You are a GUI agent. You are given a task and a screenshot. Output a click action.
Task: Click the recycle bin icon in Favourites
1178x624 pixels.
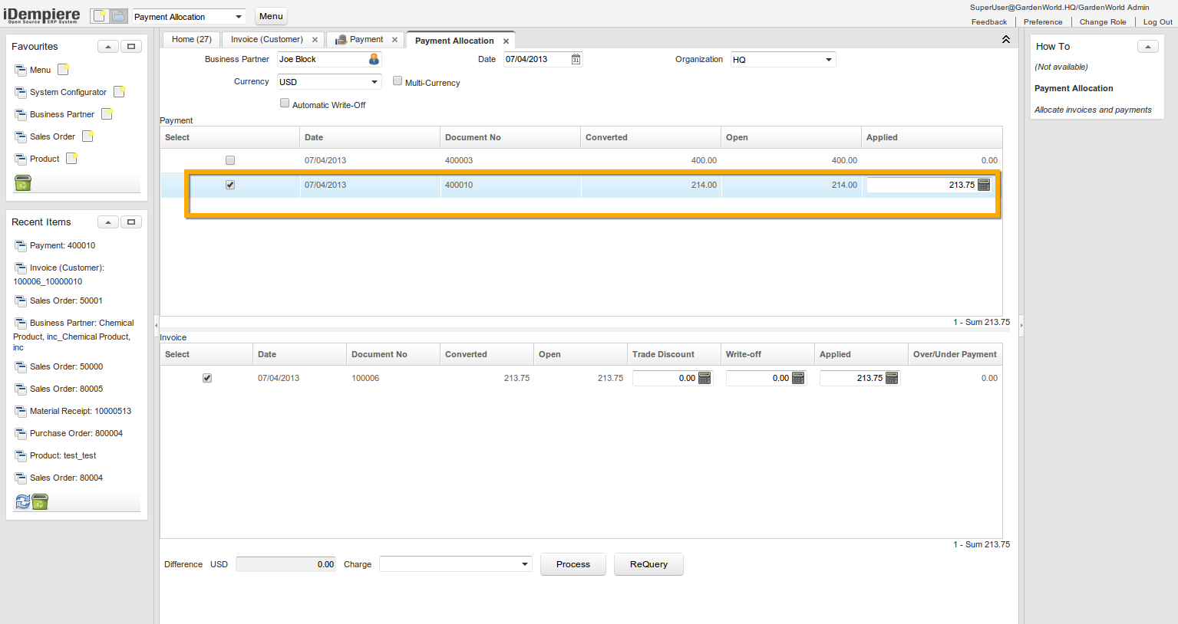coord(23,182)
